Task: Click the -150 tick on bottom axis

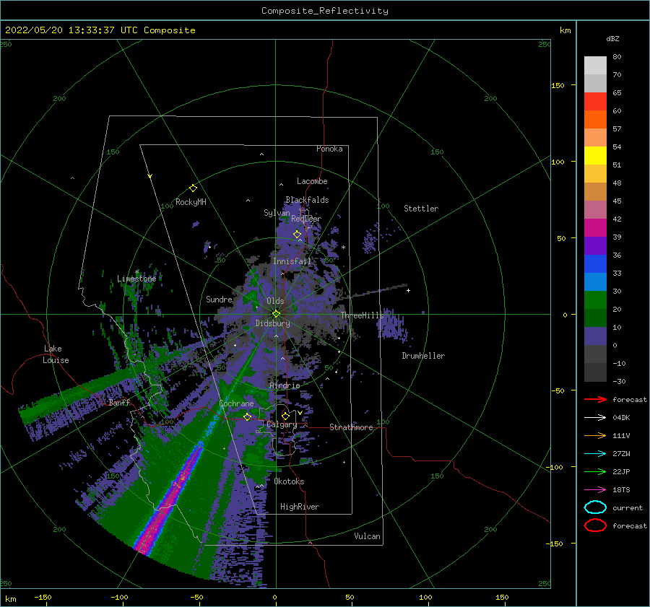Action: click(43, 597)
